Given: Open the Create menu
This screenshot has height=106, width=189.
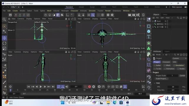Looking at the screenshot, I should (x=15, y=11).
